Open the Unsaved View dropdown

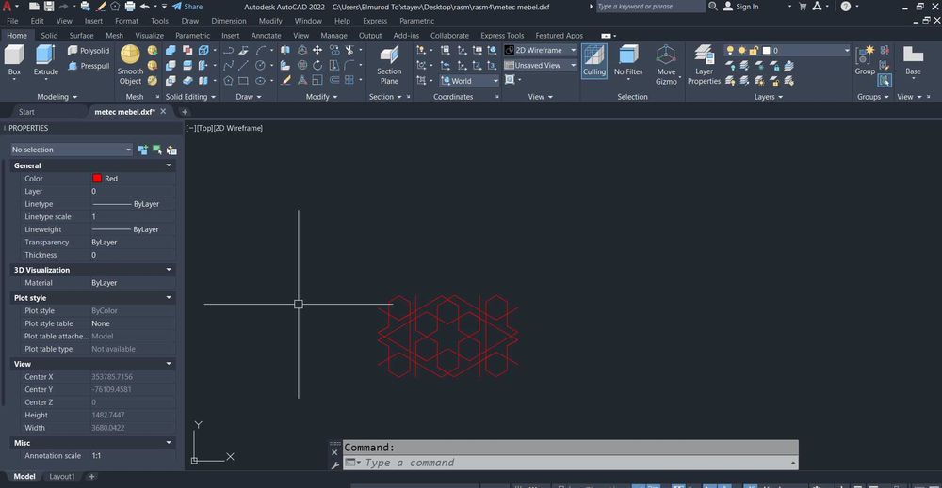540,65
